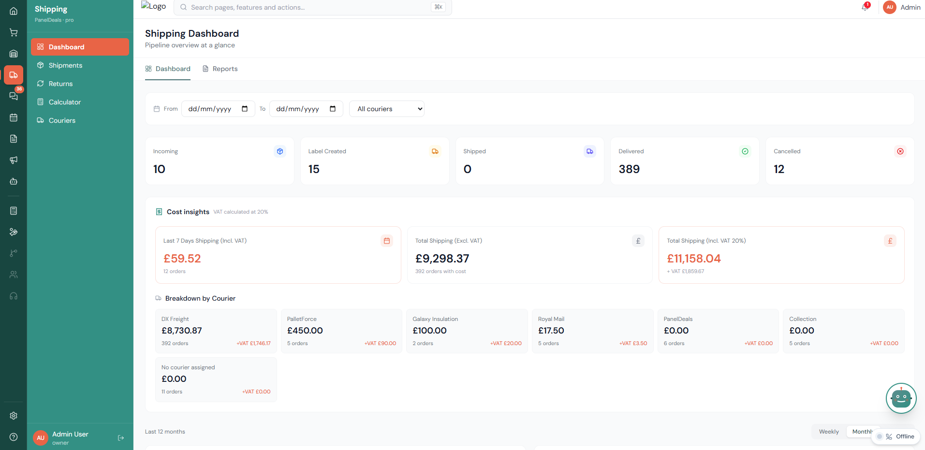Click the logout icon beside Admin User
Screen dimensions: 925x450
click(x=121, y=438)
